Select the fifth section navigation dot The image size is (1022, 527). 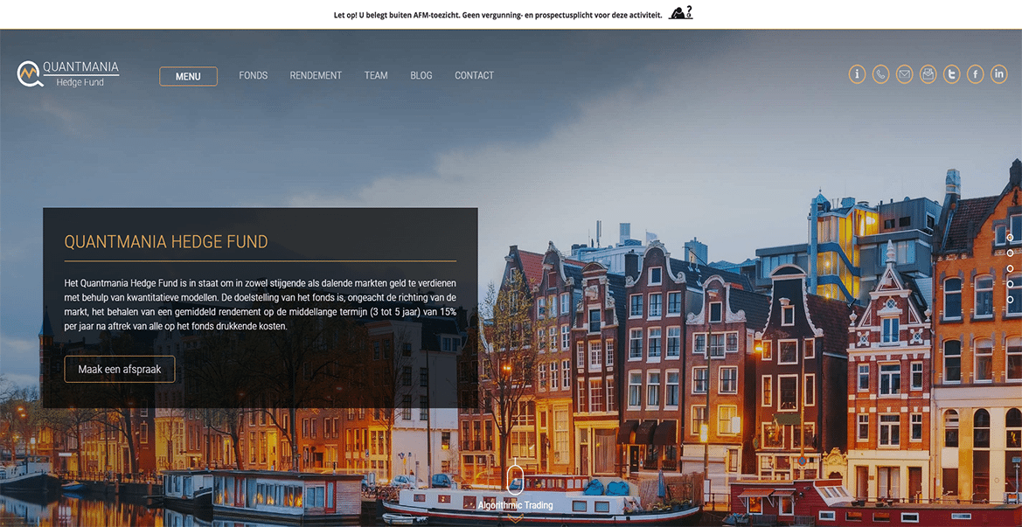tap(1010, 299)
